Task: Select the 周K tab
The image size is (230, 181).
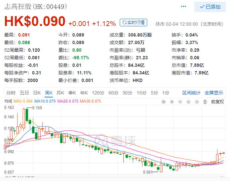Action: (49, 93)
